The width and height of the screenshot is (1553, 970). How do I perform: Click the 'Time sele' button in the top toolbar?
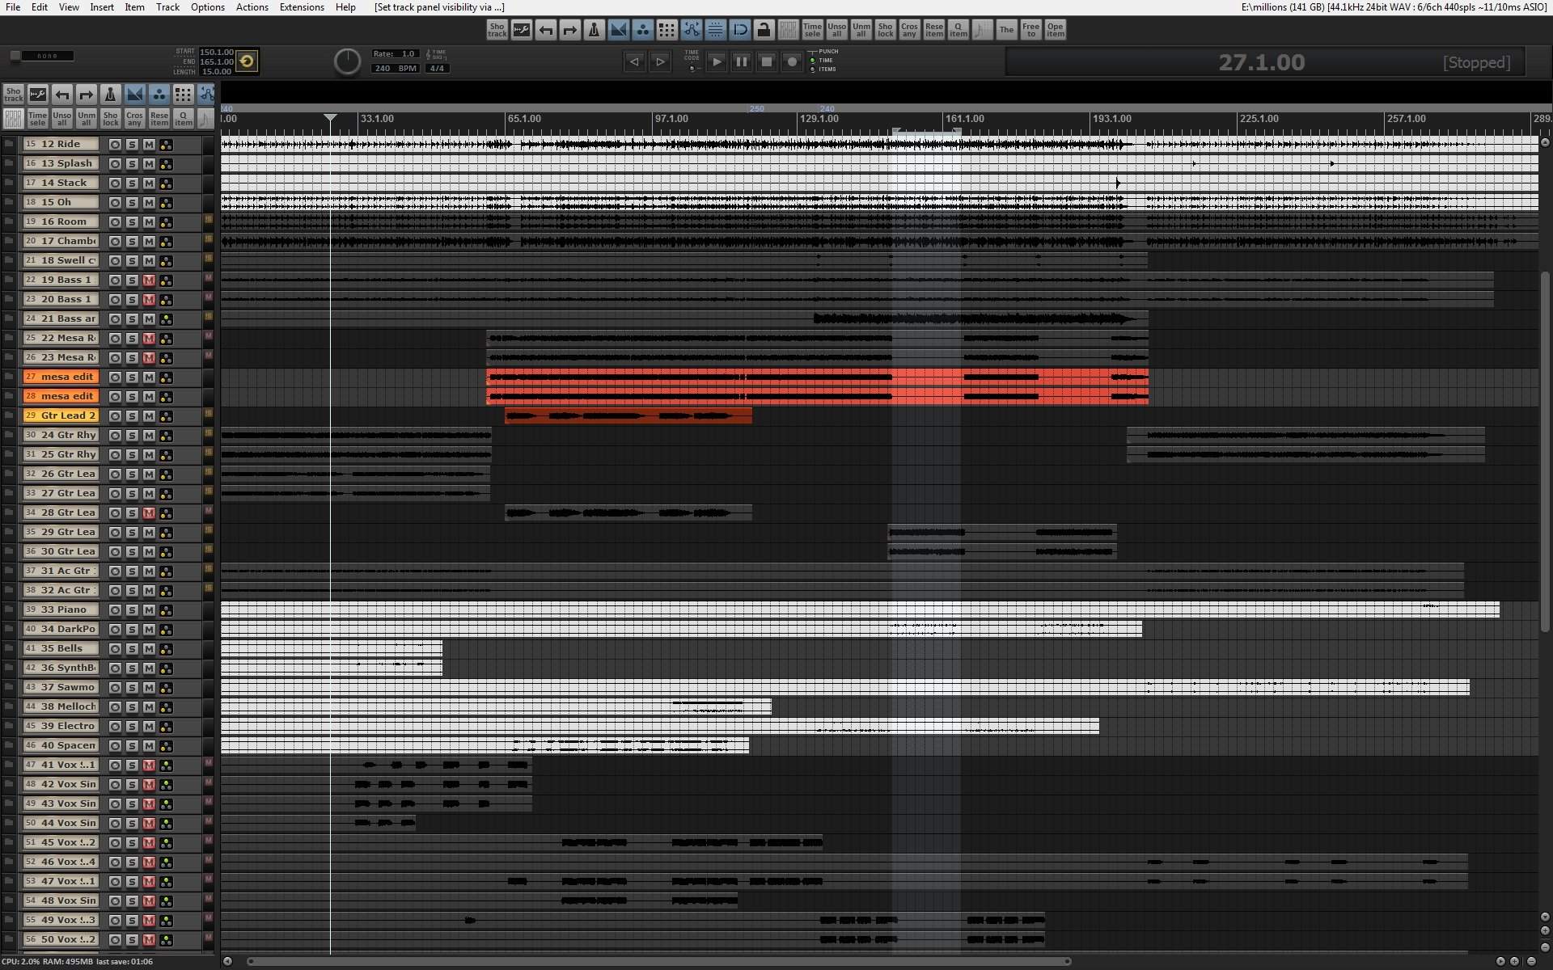812,30
